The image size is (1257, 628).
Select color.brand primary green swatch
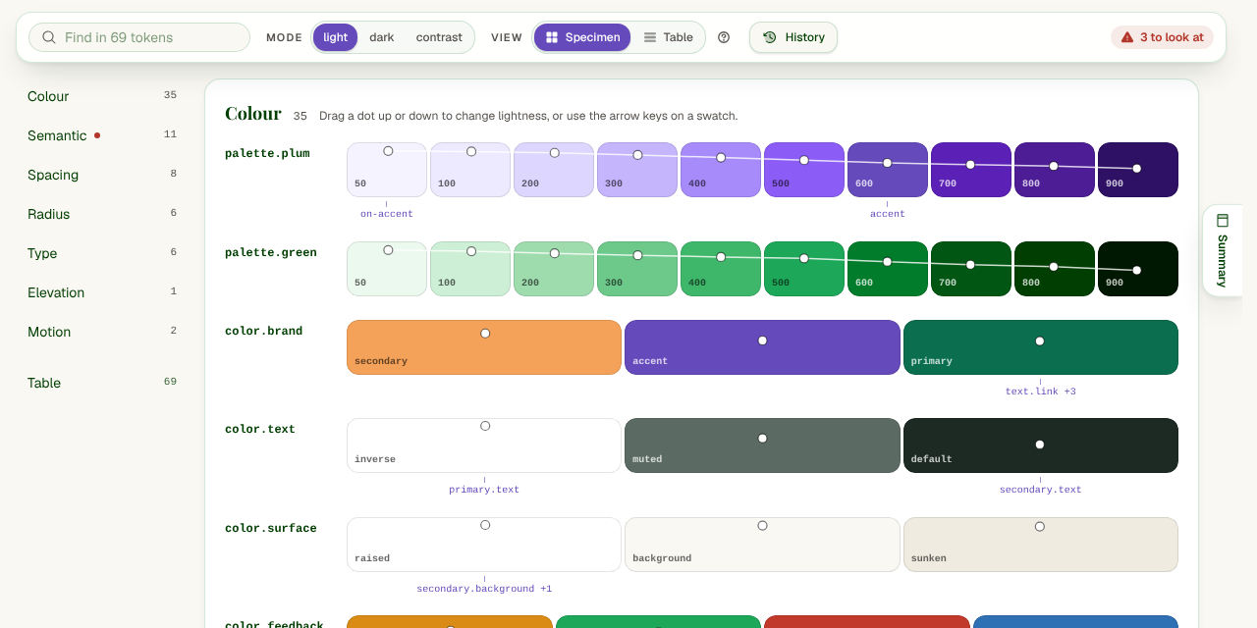(x=1041, y=347)
